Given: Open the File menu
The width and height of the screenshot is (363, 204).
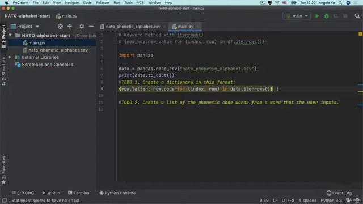Looking at the screenshot, I should [35, 3].
